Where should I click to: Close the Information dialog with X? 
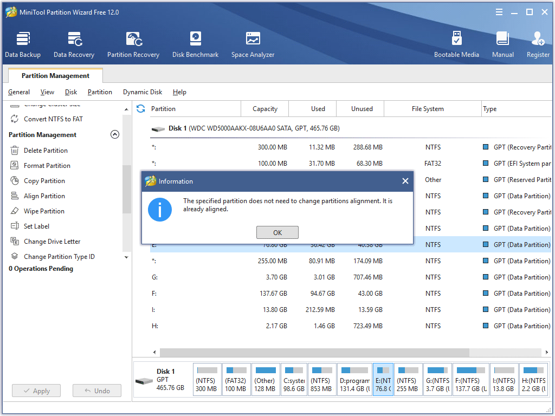pos(405,181)
